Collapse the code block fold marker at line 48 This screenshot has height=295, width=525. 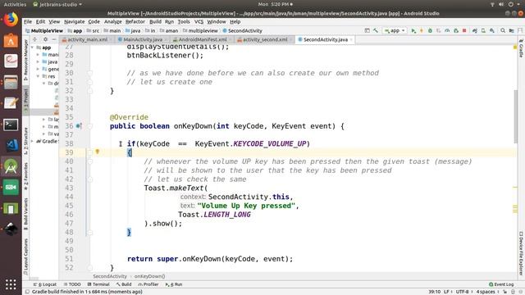click(89, 233)
